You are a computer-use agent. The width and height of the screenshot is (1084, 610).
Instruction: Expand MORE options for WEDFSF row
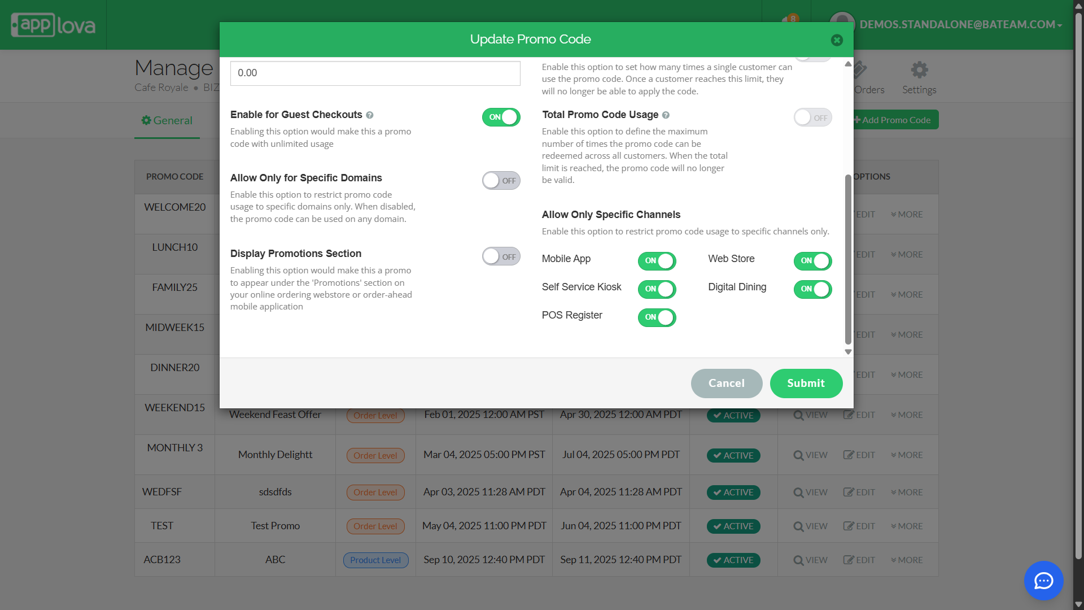(x=907, y=493)
